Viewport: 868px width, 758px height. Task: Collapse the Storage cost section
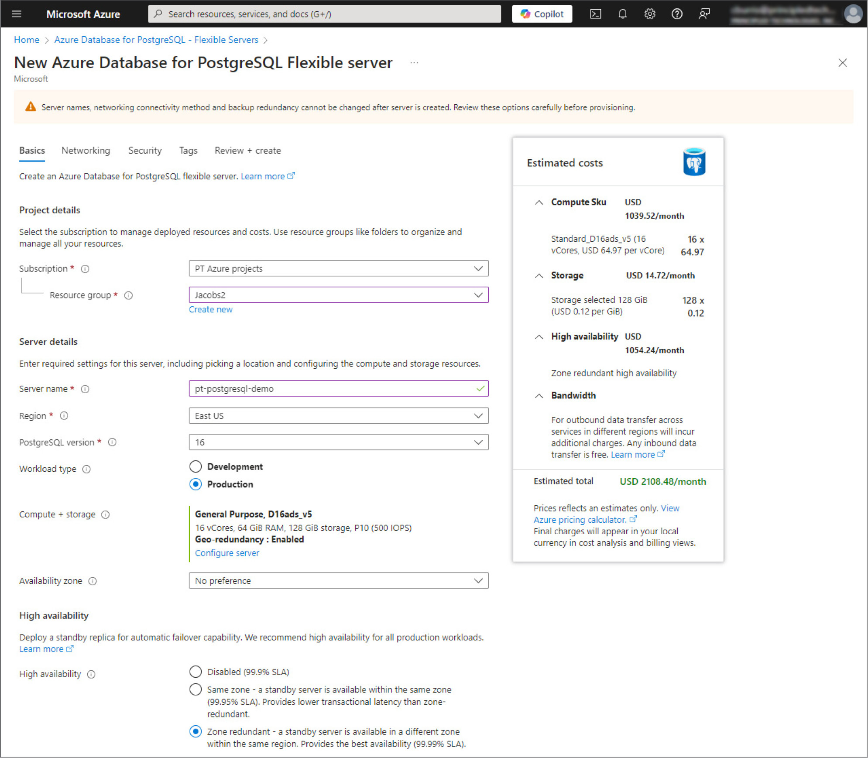click(539, 276)
